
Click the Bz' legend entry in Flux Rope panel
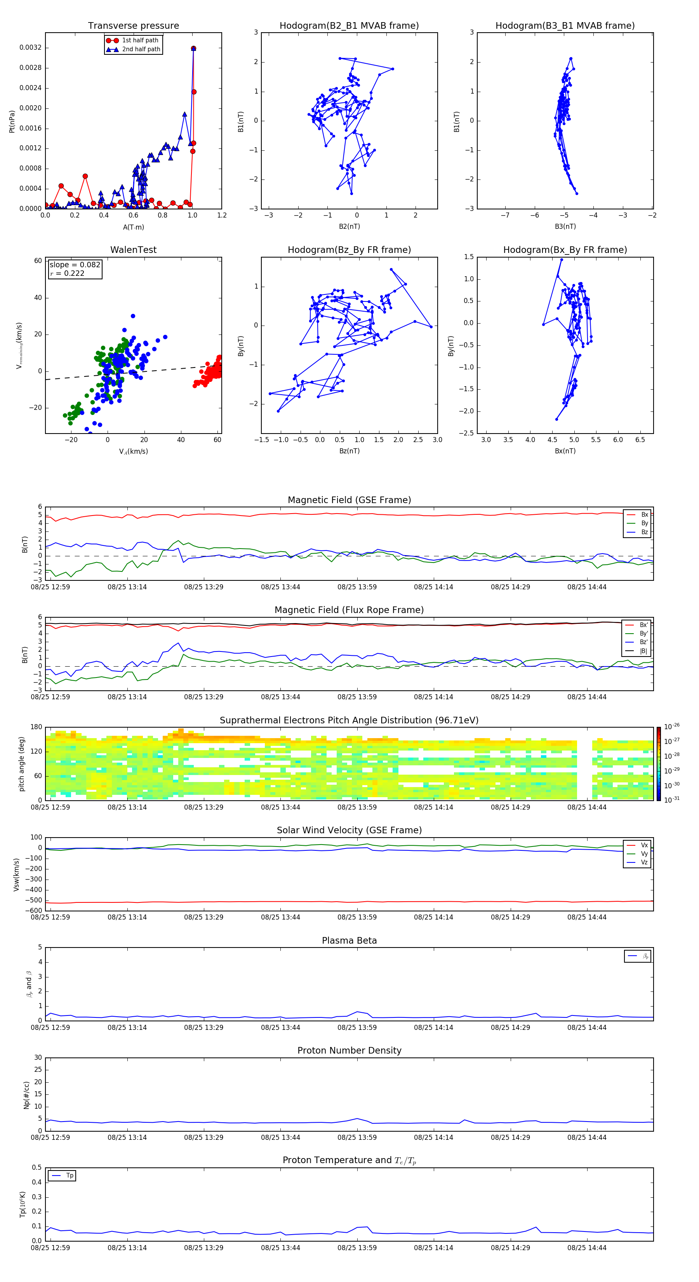(x=637, y=643)
